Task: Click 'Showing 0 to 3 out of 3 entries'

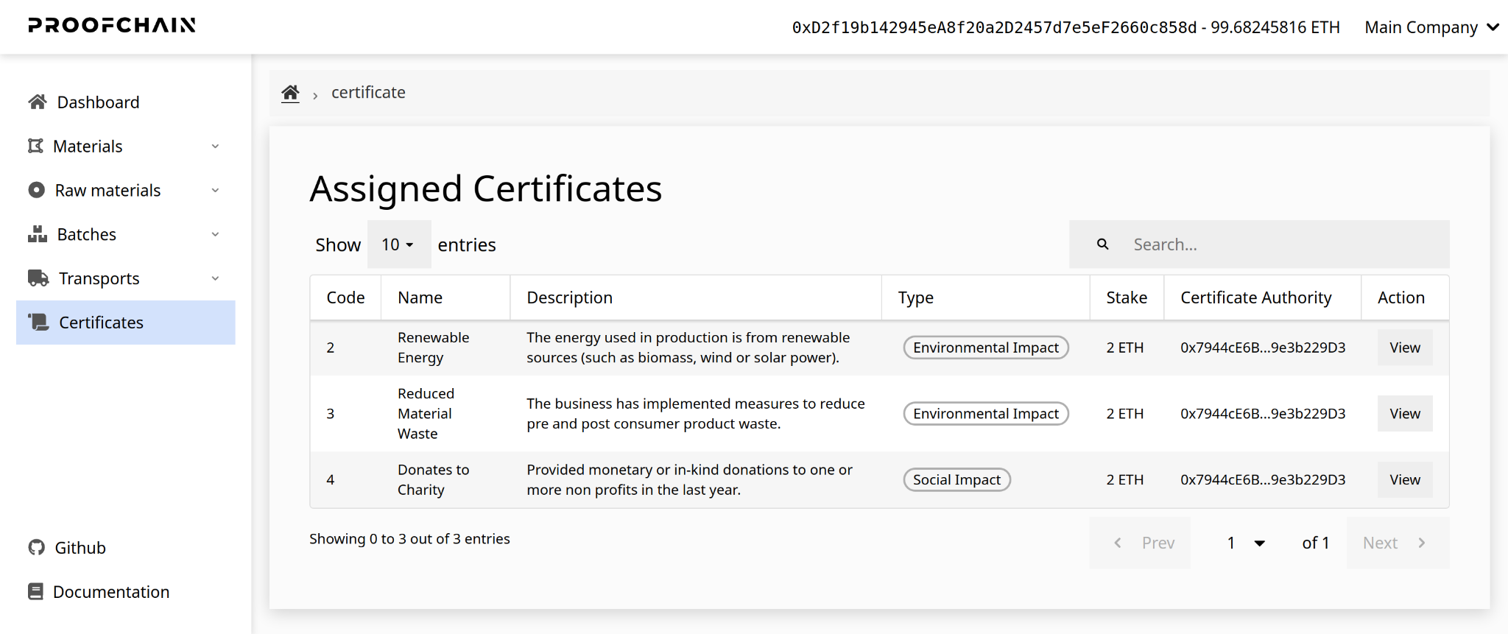Action: pyautogui.click(x=409, y=539)
